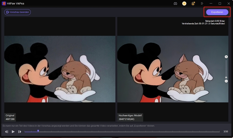End preview with Vorschau beenden

pyautogui.click(x=18, y=12)
